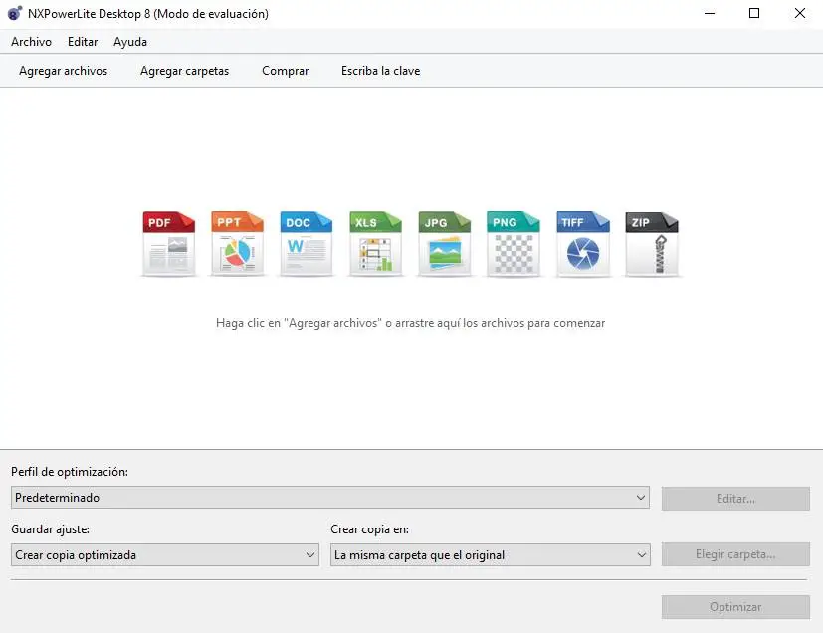
Task: Click the JPG image file icon
Action: [x=445, y=244]
